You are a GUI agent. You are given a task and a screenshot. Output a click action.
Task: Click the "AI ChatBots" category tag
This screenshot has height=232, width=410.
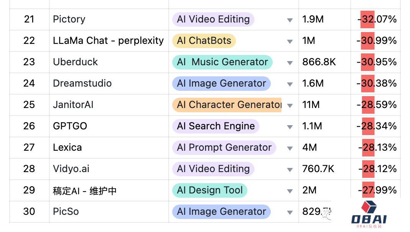tap(204, 41)
